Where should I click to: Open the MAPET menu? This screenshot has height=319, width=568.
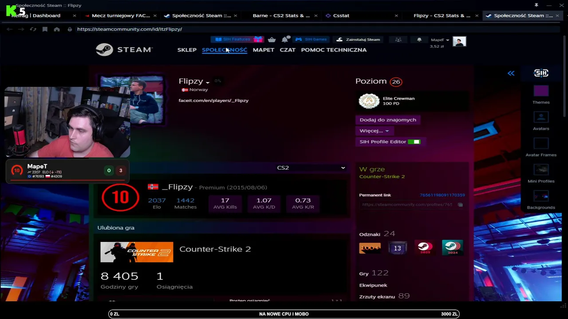(264, 50)
